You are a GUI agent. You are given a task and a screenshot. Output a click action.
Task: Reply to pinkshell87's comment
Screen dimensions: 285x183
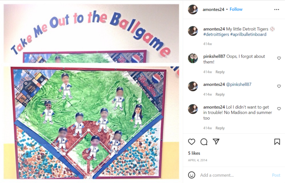[x=220, y=72]
